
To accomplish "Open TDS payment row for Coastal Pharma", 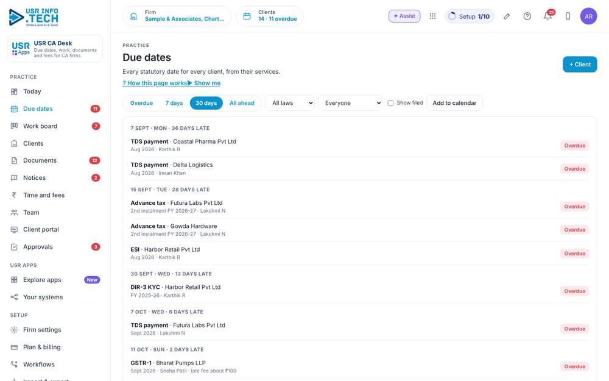I will point(360,146).
